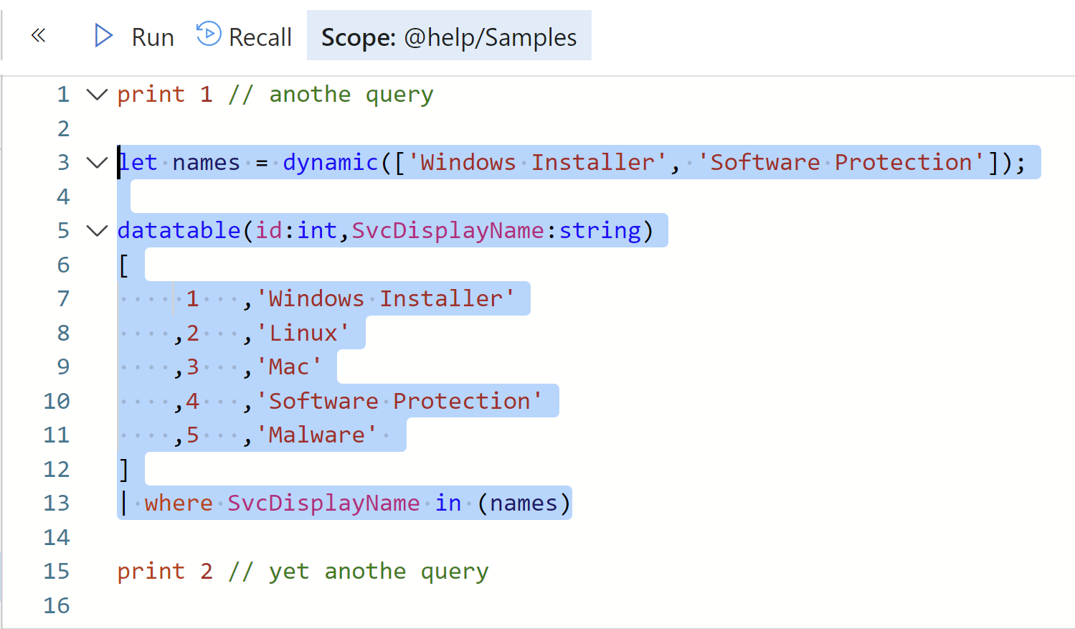Click line number 6 in the gutter
Viewport: 1075px width, 629px height.
63,265
